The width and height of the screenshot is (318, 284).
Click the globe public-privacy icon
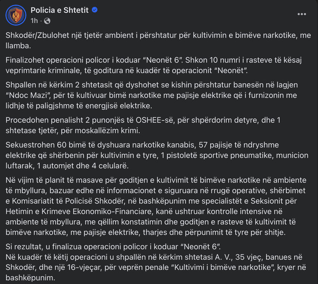click(47, 21)
